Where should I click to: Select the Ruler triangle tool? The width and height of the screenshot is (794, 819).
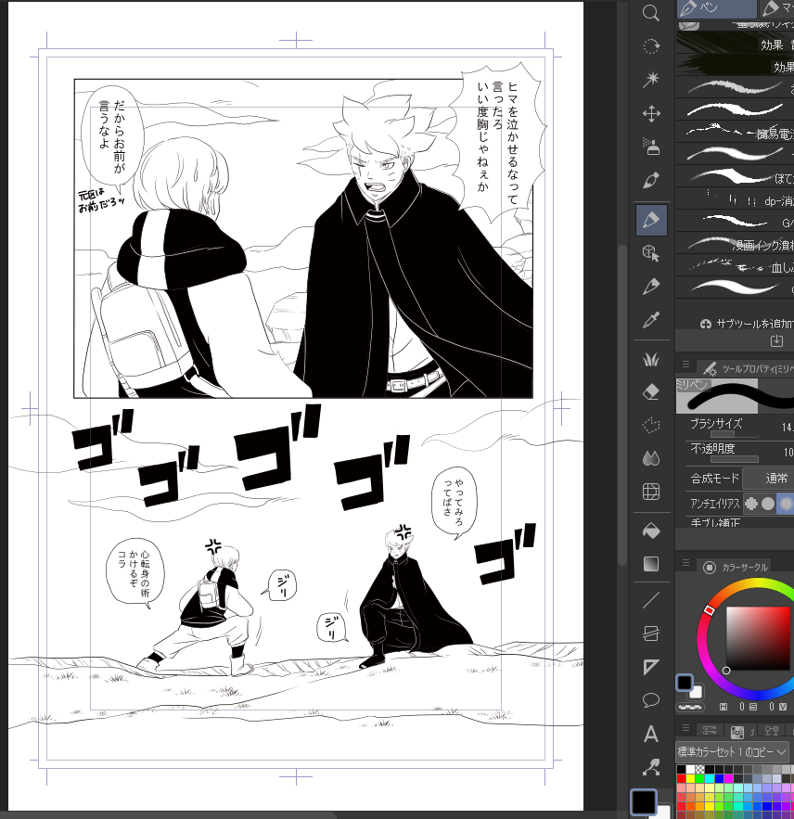tap(651, 667)
